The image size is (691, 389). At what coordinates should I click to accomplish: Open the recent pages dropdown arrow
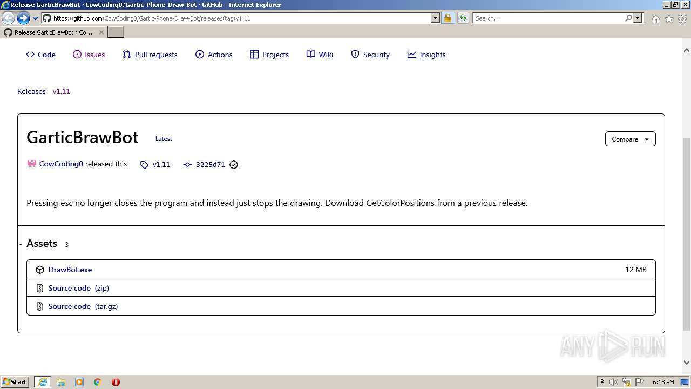[35, 18]
